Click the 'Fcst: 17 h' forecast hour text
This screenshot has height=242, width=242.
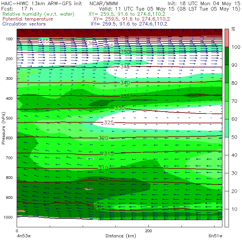17,9
